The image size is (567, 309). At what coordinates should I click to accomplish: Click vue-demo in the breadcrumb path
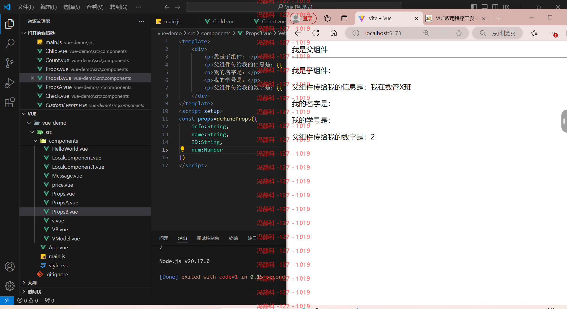[x=170, y=33]
